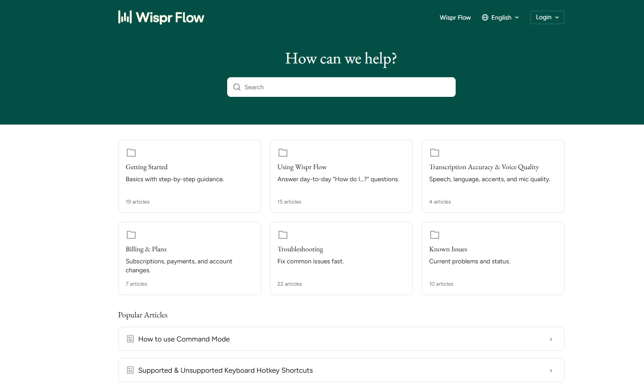This screenshot has height=383, width=644.
Task: Click the globe language icon
Action: tap(485, 17)
